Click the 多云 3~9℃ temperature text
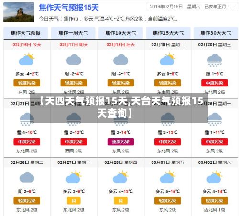 pyautogui.click(x=74, y=191)
